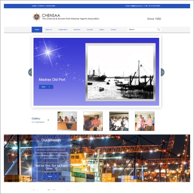Open the About Us menu item
This screenshot has height=194, width=194.
48,30
